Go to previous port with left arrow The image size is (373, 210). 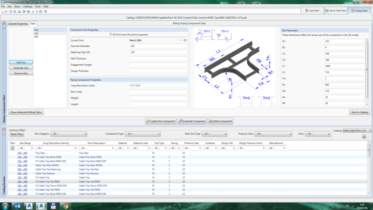(x=180, y=40)
